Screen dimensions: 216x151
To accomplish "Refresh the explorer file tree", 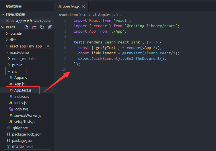I will click(42, 27).
